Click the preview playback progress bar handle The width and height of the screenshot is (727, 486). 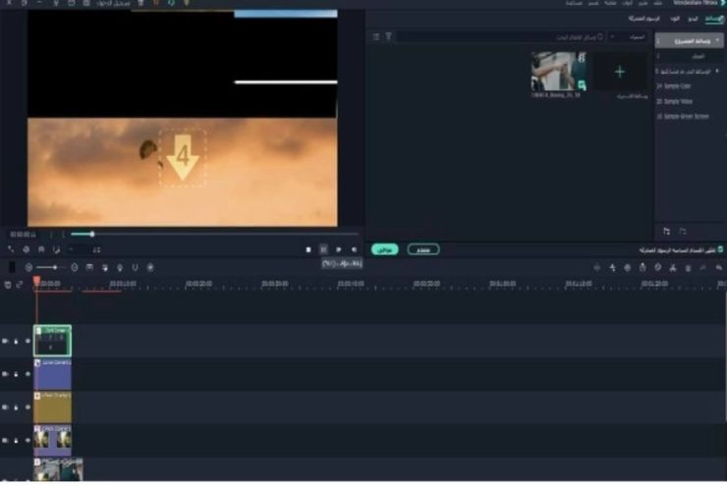(x=92, y=235)
